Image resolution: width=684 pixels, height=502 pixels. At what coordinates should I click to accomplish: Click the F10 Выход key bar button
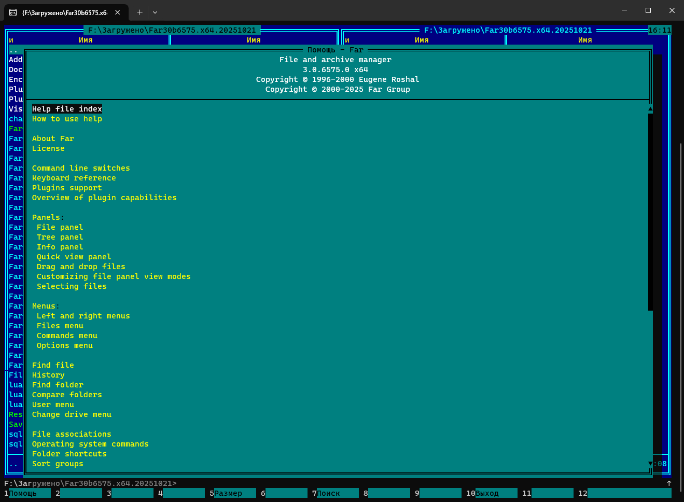point(492,493)
